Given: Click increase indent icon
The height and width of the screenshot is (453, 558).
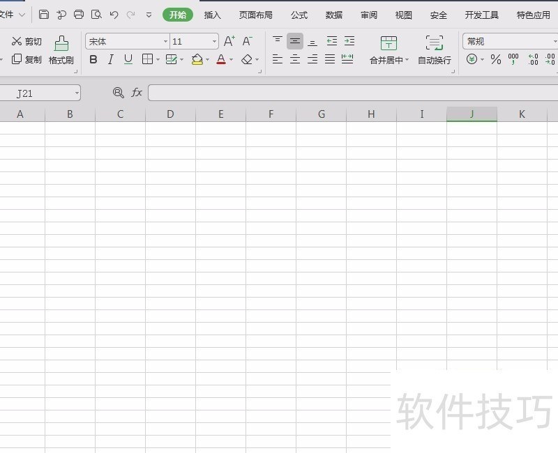Looking at the screenshot, I should pyautogui.click(x=349, y=41).
